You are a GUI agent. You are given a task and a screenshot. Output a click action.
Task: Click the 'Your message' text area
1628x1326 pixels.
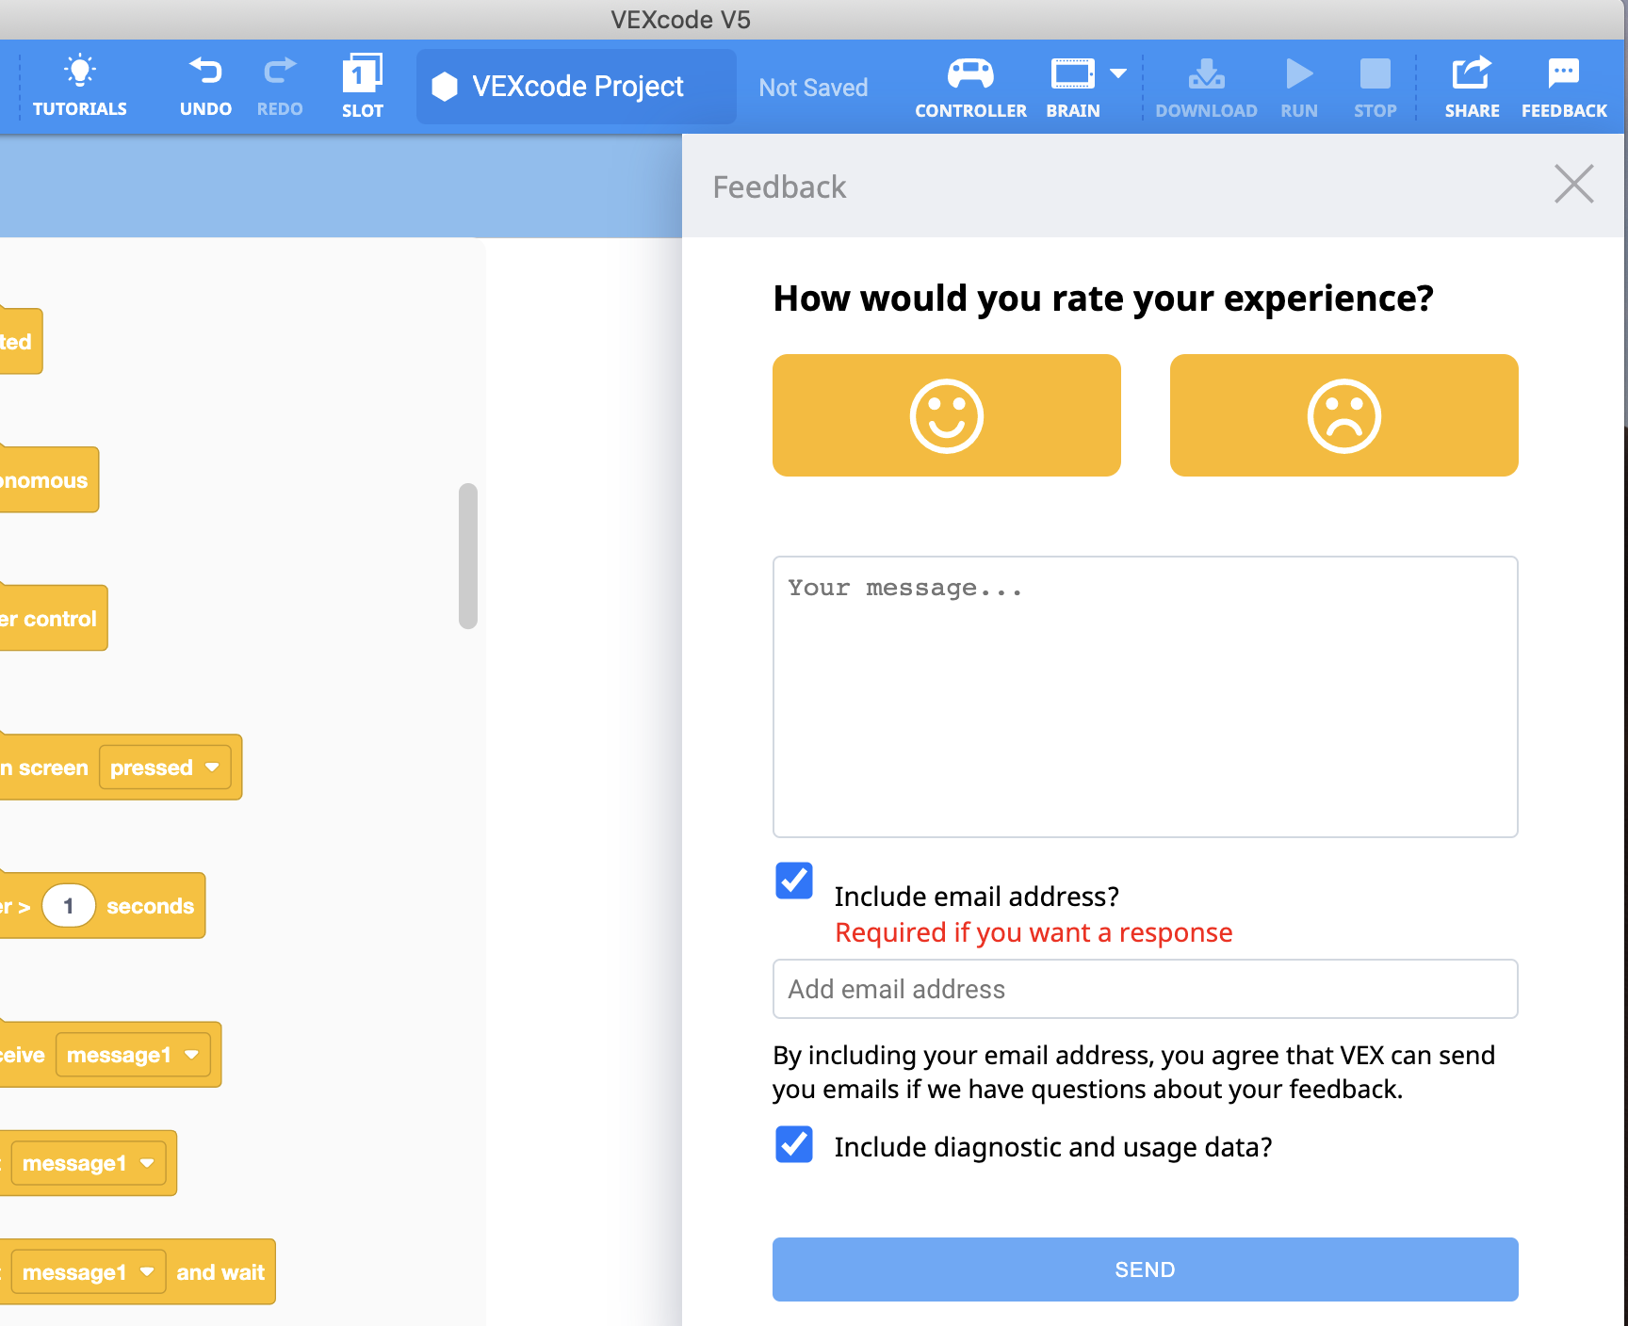coord(1145,697)
